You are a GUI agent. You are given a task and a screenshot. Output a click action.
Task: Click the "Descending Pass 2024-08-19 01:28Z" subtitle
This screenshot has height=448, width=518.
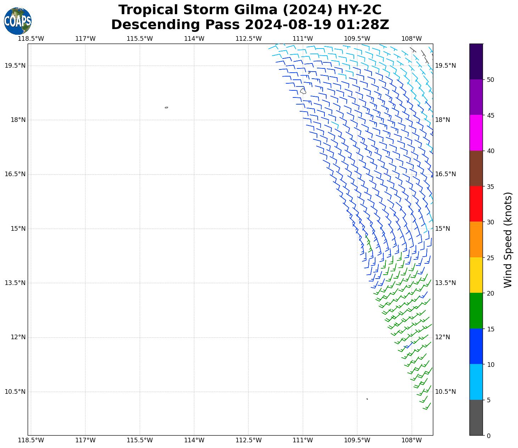click(250, 25)
